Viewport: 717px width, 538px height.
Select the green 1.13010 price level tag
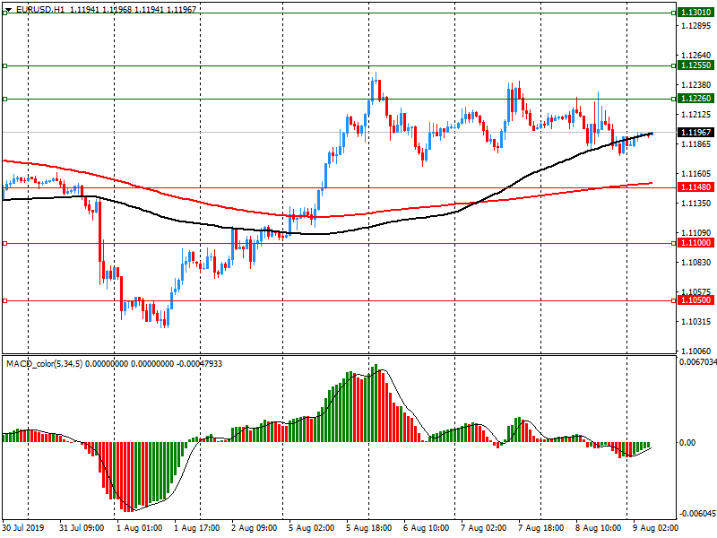pyautogui.click(x=696, y=13)
